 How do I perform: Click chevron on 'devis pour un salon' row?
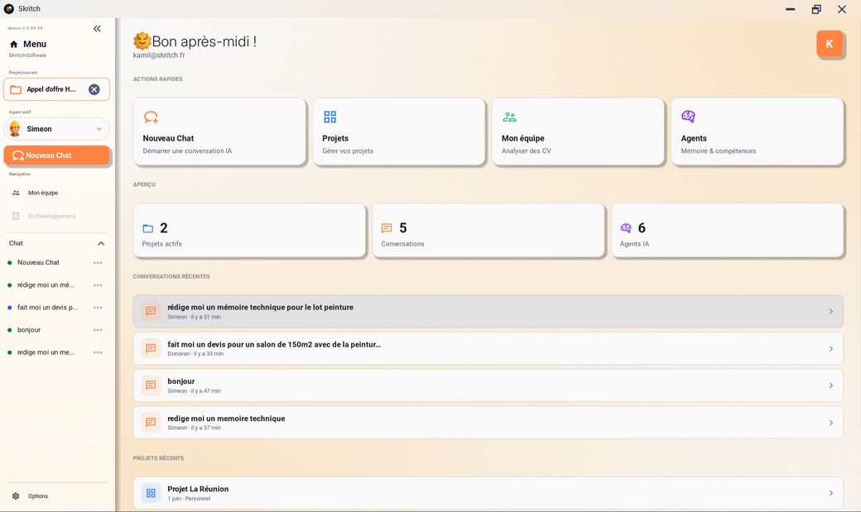tap(831, 349)
